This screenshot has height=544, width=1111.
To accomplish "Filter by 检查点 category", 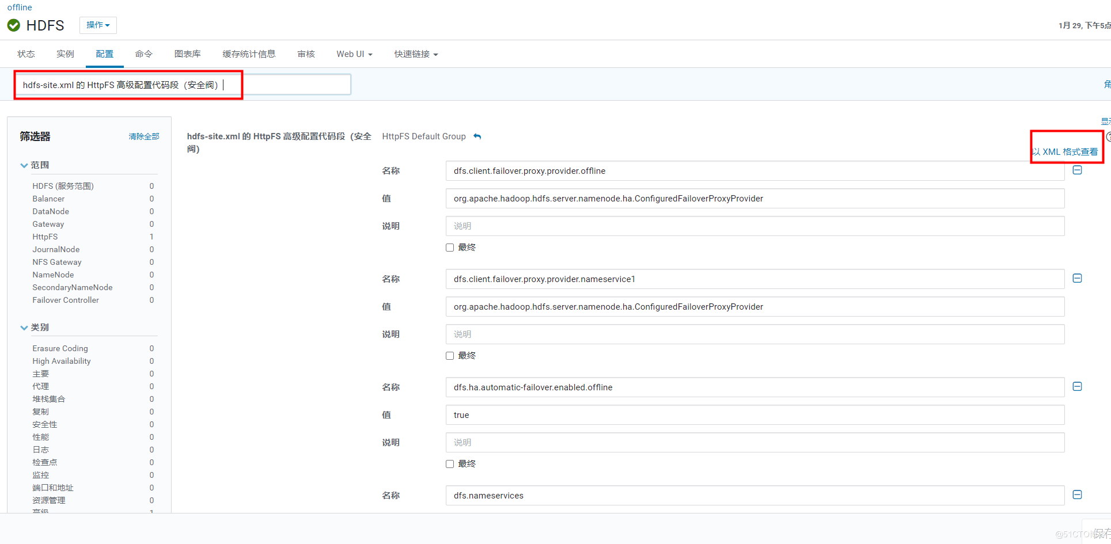I will pyautogui.click(x=45, y=462).
